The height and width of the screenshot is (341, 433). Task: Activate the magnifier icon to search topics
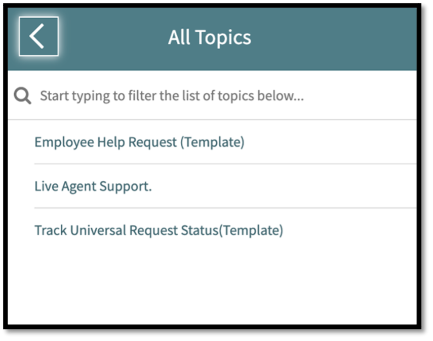tap(21, 95)
